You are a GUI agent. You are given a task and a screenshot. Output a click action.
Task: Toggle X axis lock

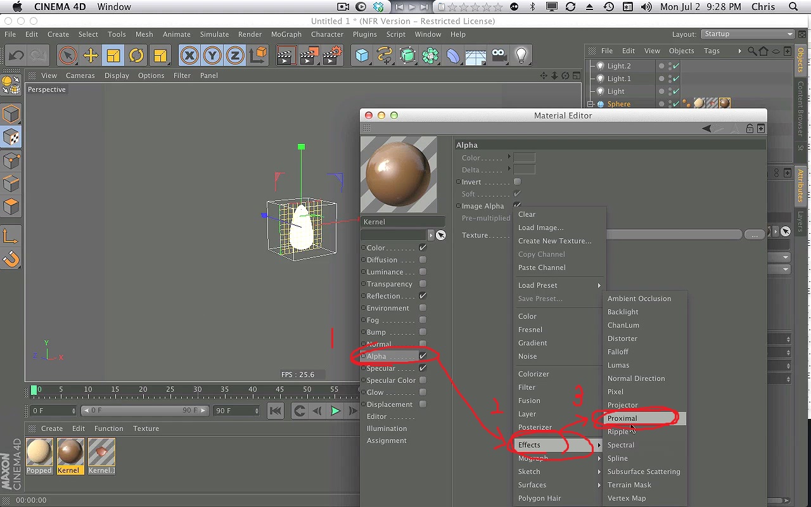click(189, 56)
